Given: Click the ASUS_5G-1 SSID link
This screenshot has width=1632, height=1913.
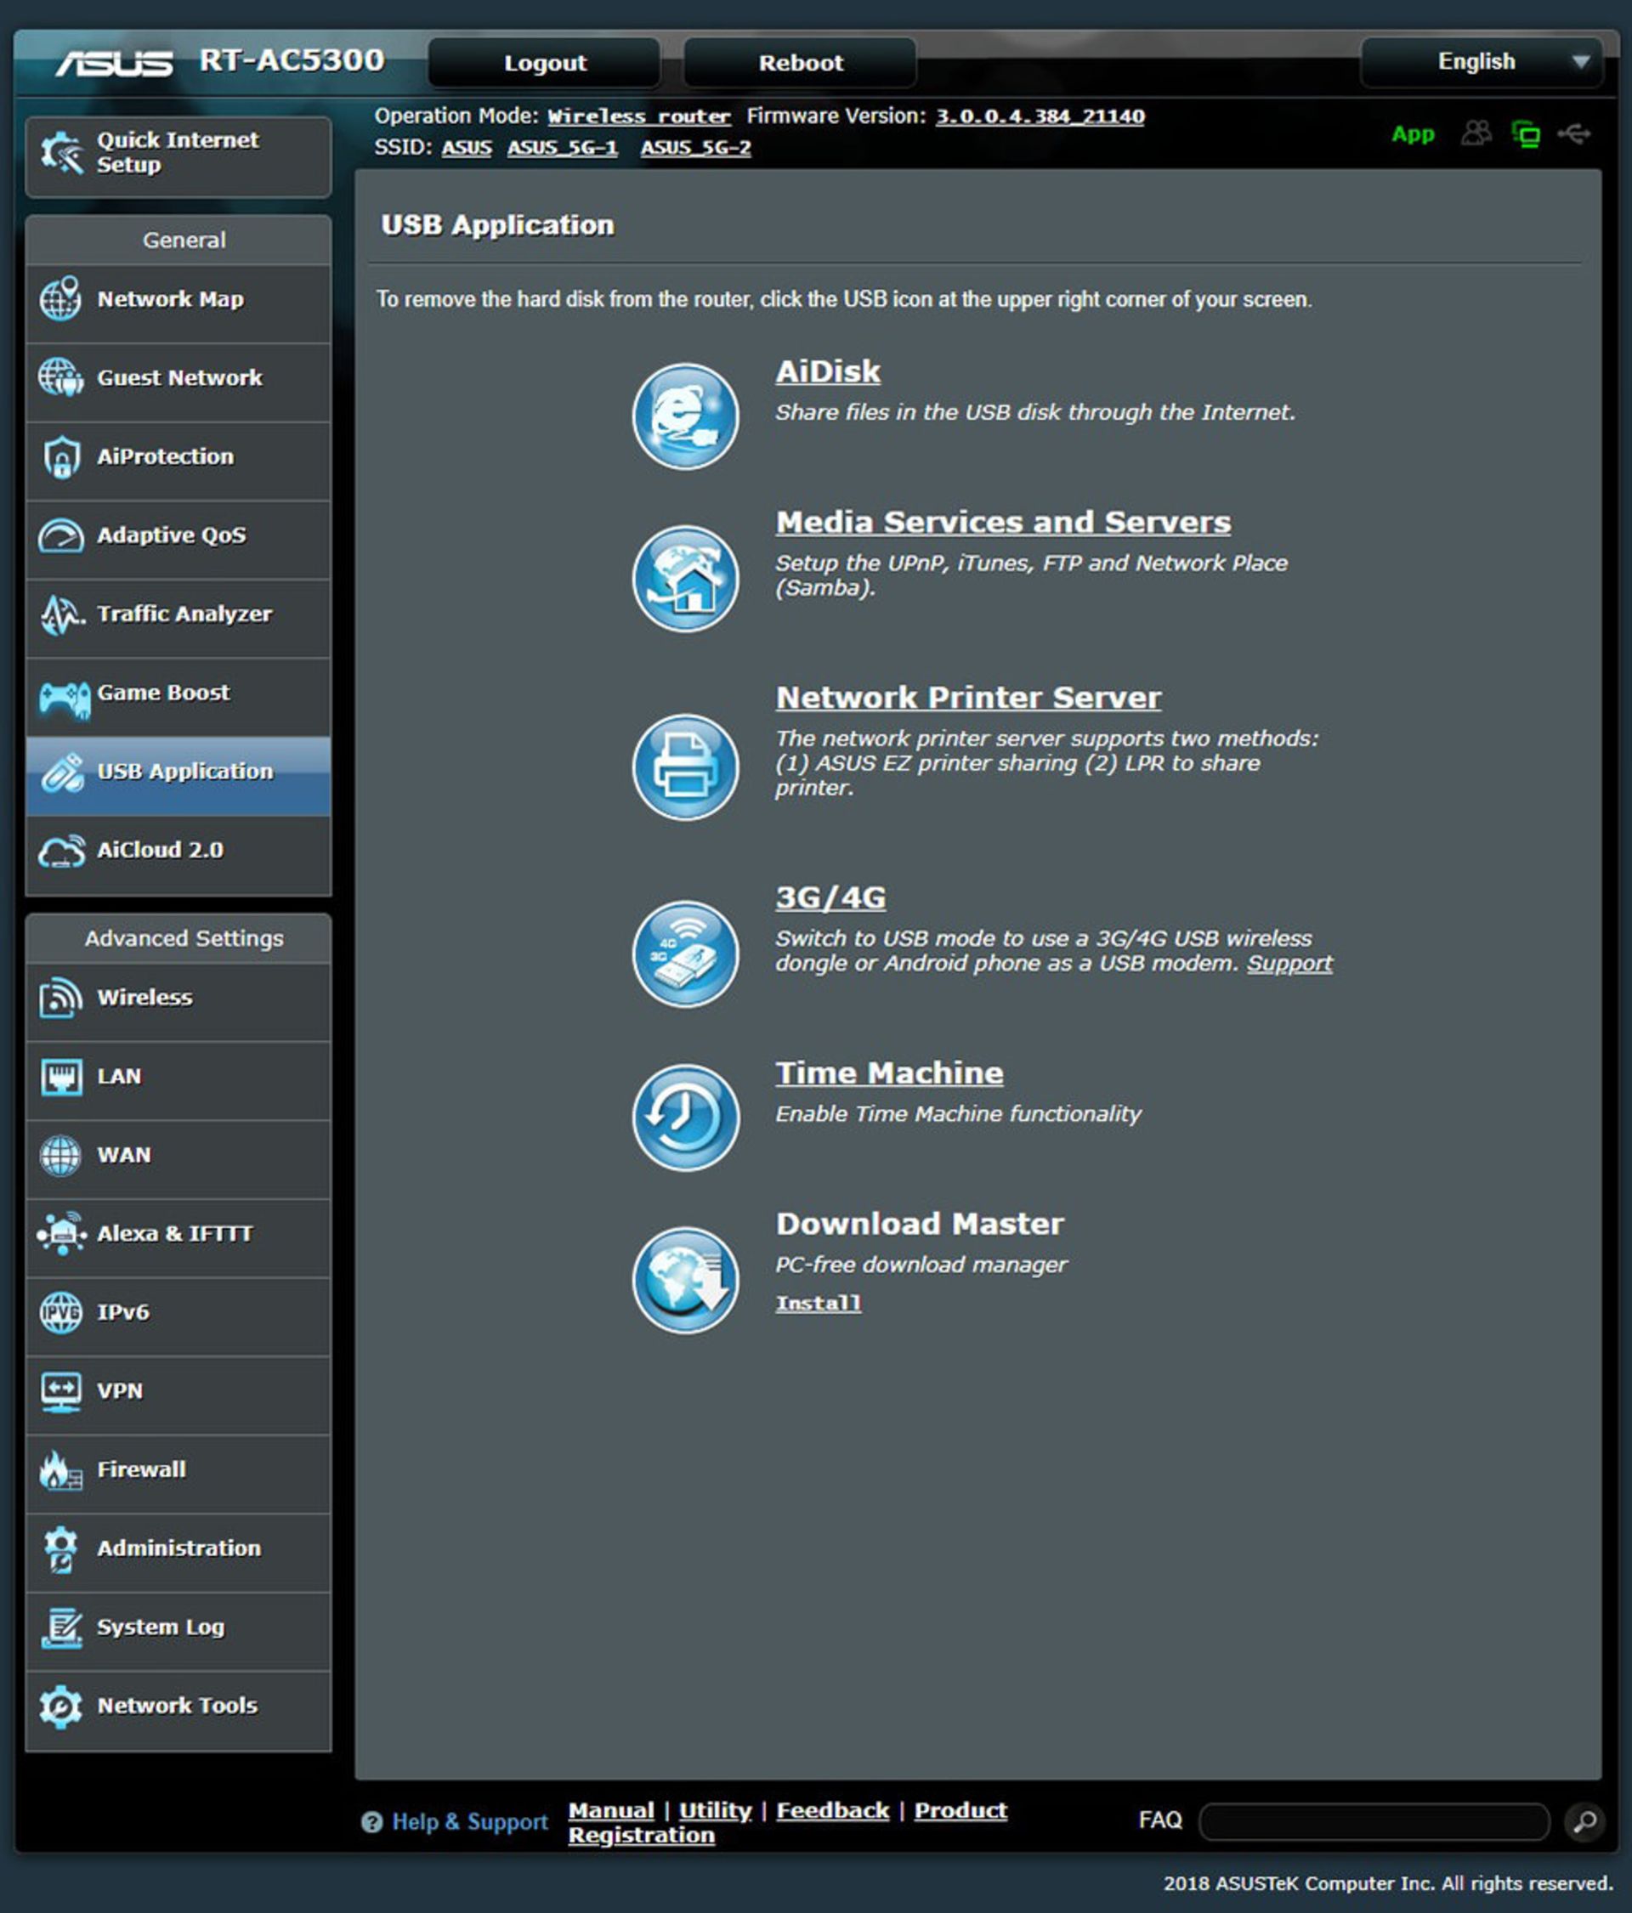Looking at the screenshot, I should click(562, 148).
